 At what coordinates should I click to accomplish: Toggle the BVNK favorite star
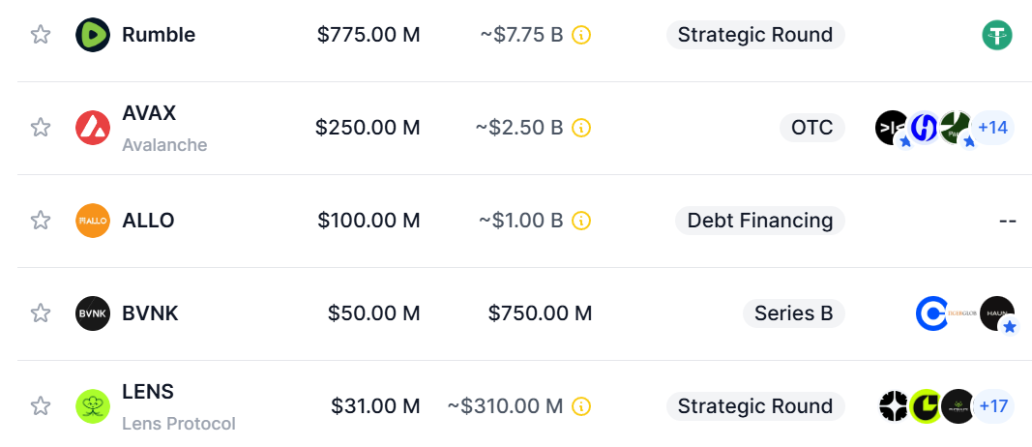coord(40,313)
